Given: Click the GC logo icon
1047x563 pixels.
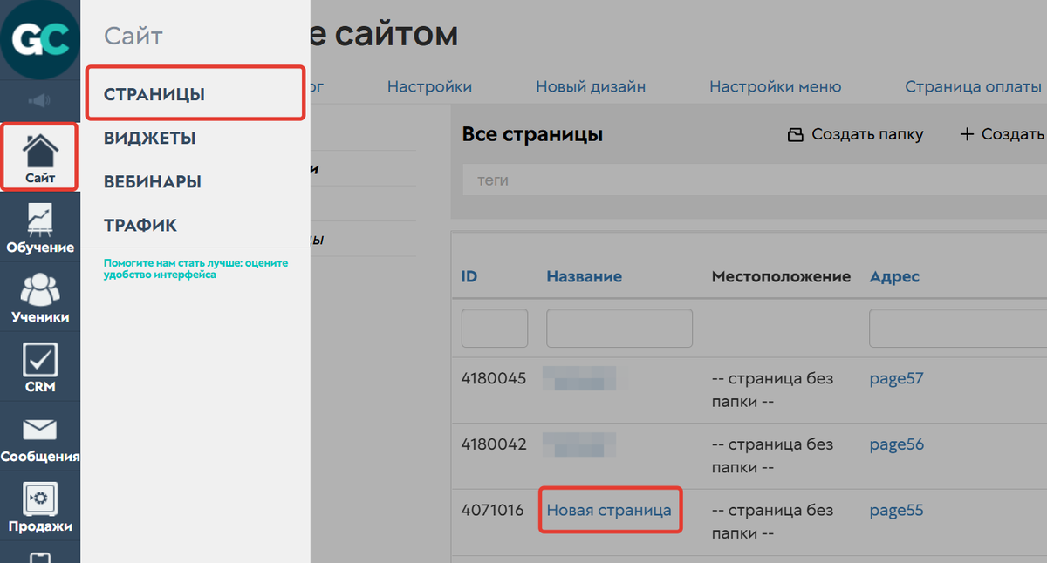Looking at the screenshot, I should (x=39, y=39).
